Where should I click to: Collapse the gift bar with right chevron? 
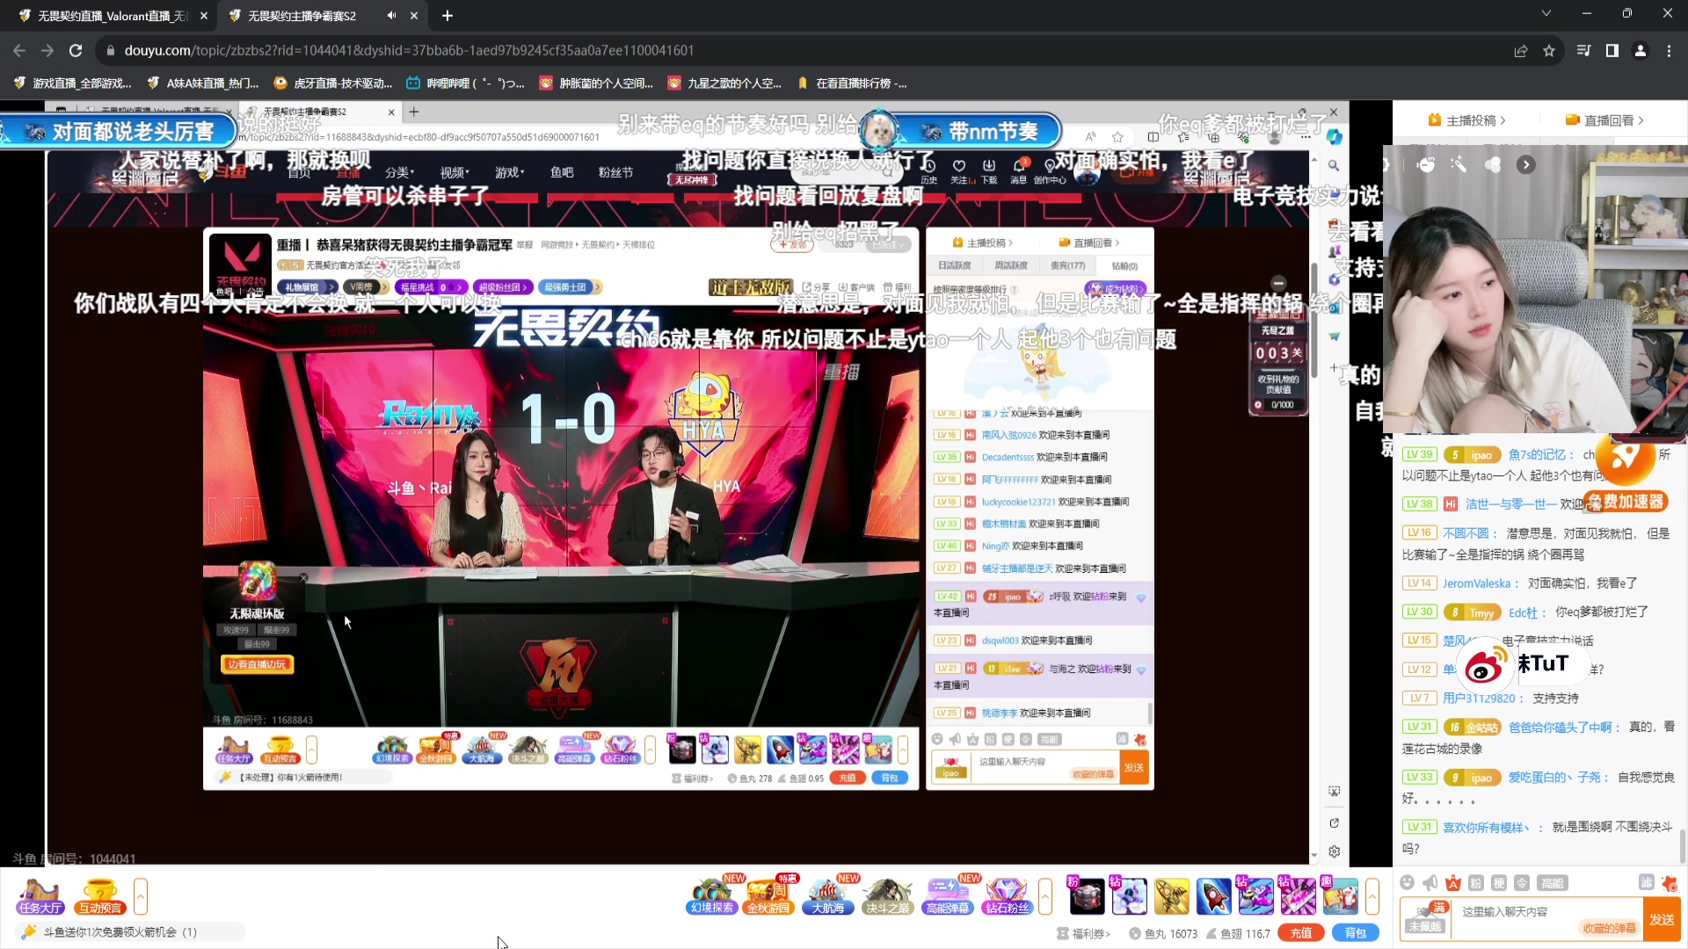point(1372,896)
